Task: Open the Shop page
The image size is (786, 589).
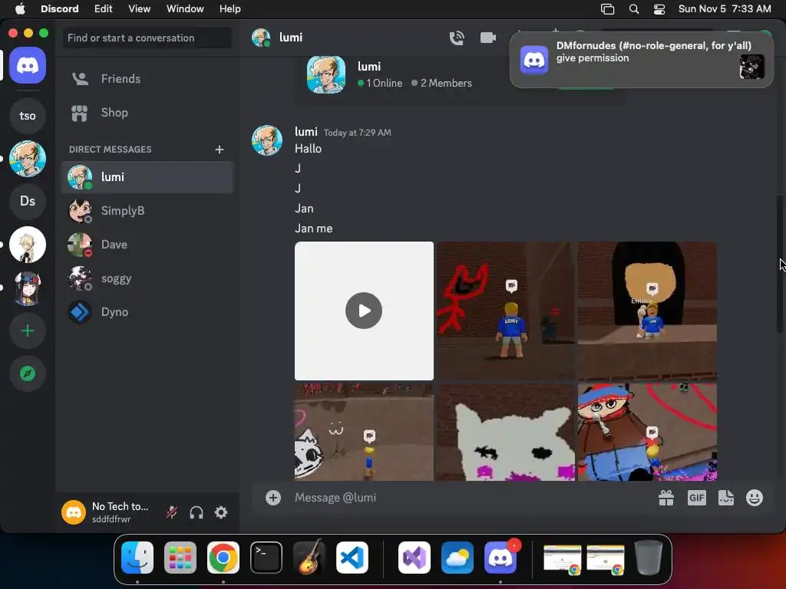Action: point(147,113)
